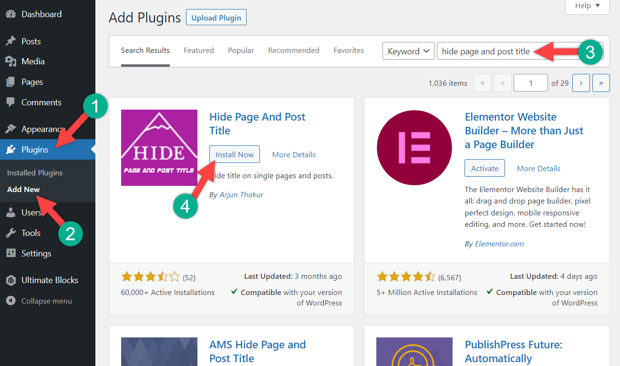Open the Plugins menu label
This screenshot has height=366, width=620.
click(35, 150)
